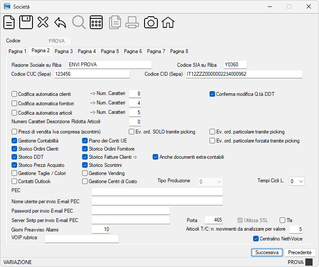The width and height of the screenshot is (319, 267).
Task: Click the X-shaped delete toolbar icon
Action: point(43,22)
